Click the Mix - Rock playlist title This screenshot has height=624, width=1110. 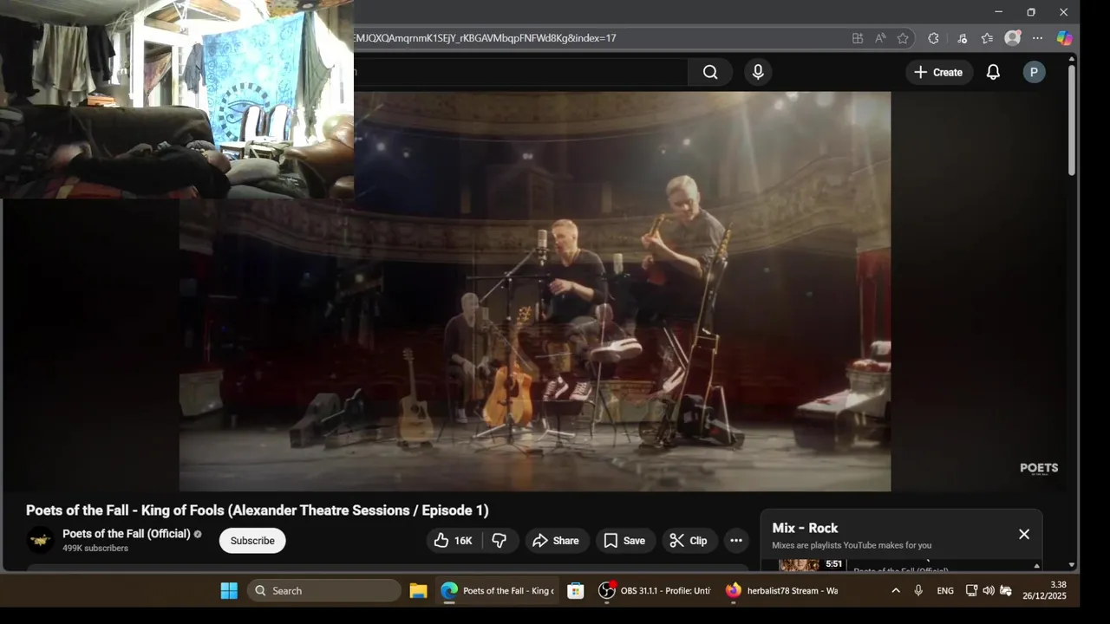[805, 528]
